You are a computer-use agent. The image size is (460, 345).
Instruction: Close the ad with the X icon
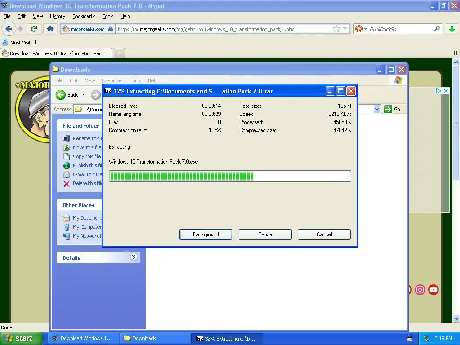tap(446, 91)
